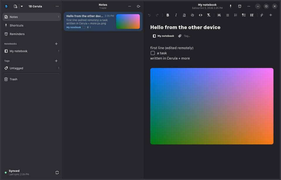Toggle underline formatting
Viewport: 281px width, 180px height.
tap(184, 15)
